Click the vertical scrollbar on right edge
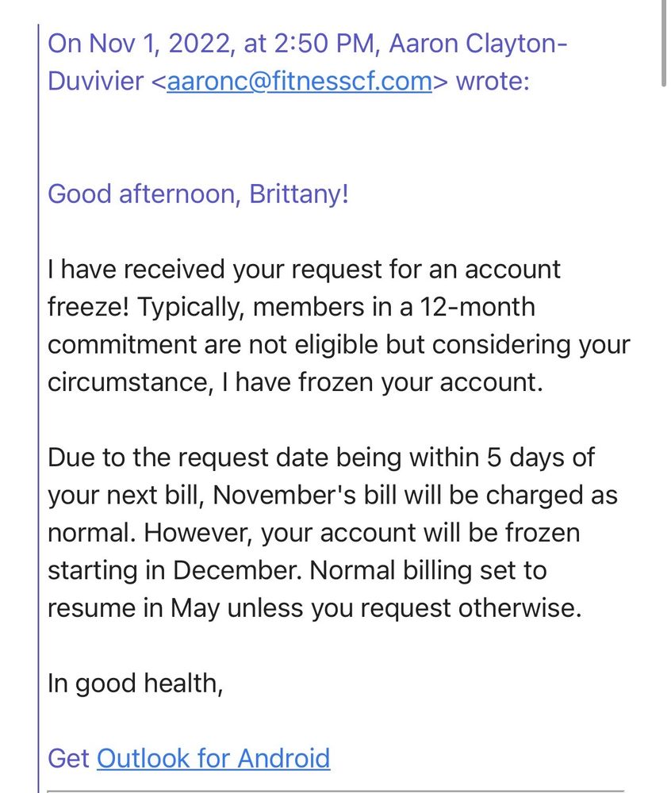This screenshot has height=793, width=671. (664, 44)
